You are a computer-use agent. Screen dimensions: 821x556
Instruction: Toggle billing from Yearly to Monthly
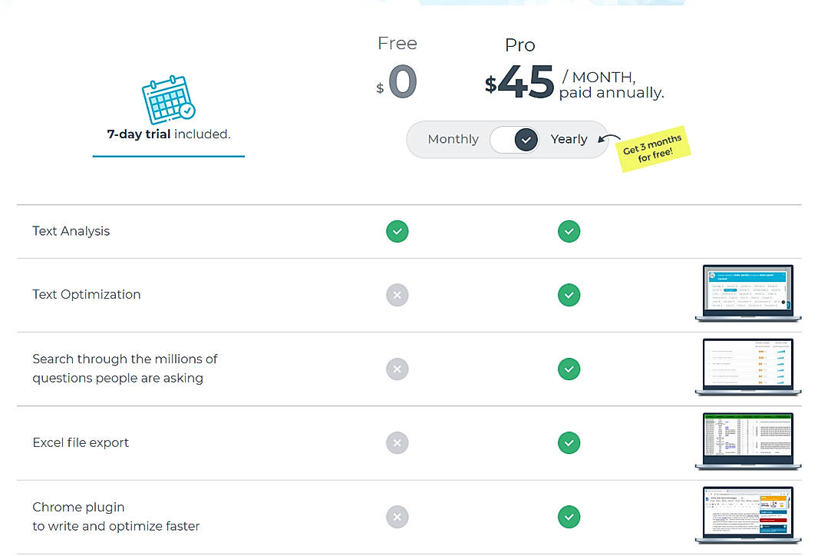(x=453, y=139)
